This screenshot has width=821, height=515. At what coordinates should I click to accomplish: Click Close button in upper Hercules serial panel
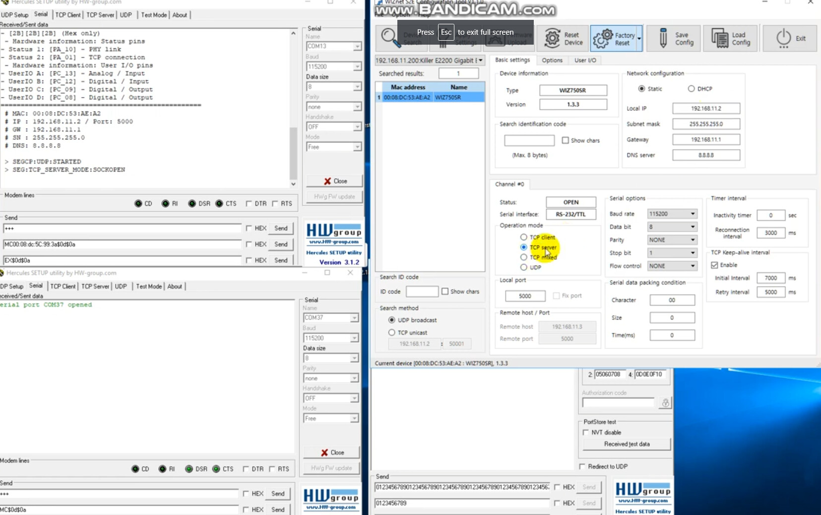(334, 181)
